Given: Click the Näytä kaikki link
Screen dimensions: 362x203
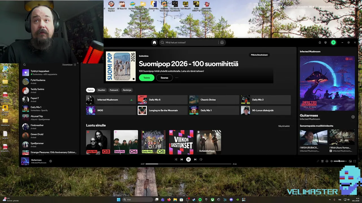Looking at the screenshot, I should (284, 126).
